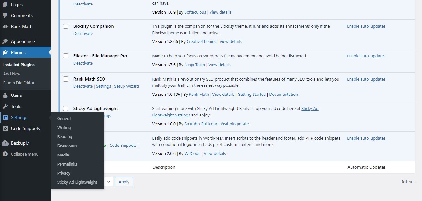The width and height of the screenshot is (422, 201).
Task: Open WPCode author link
Action: tap(193, 153)
